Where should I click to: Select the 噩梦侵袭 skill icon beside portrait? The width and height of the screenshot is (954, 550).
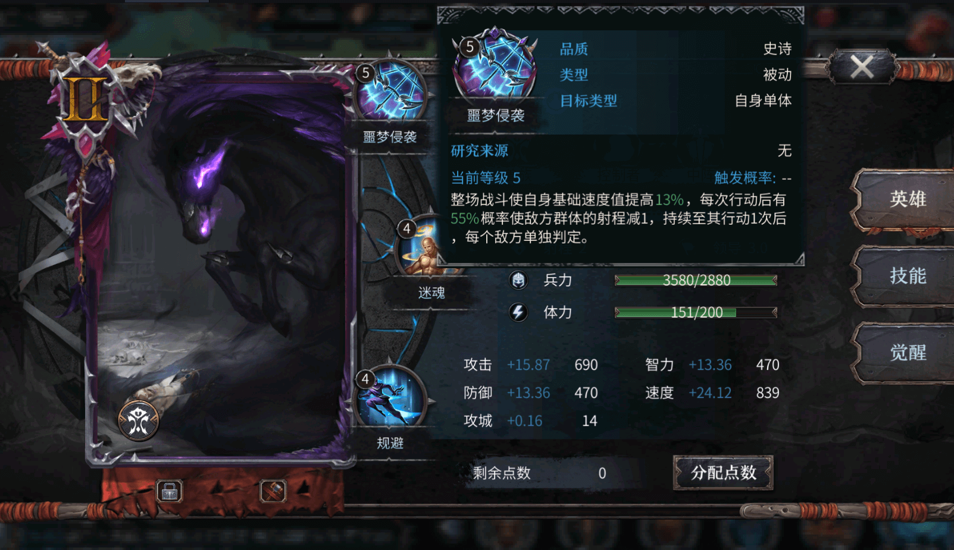pyautogui.click(x=391, y=94)
